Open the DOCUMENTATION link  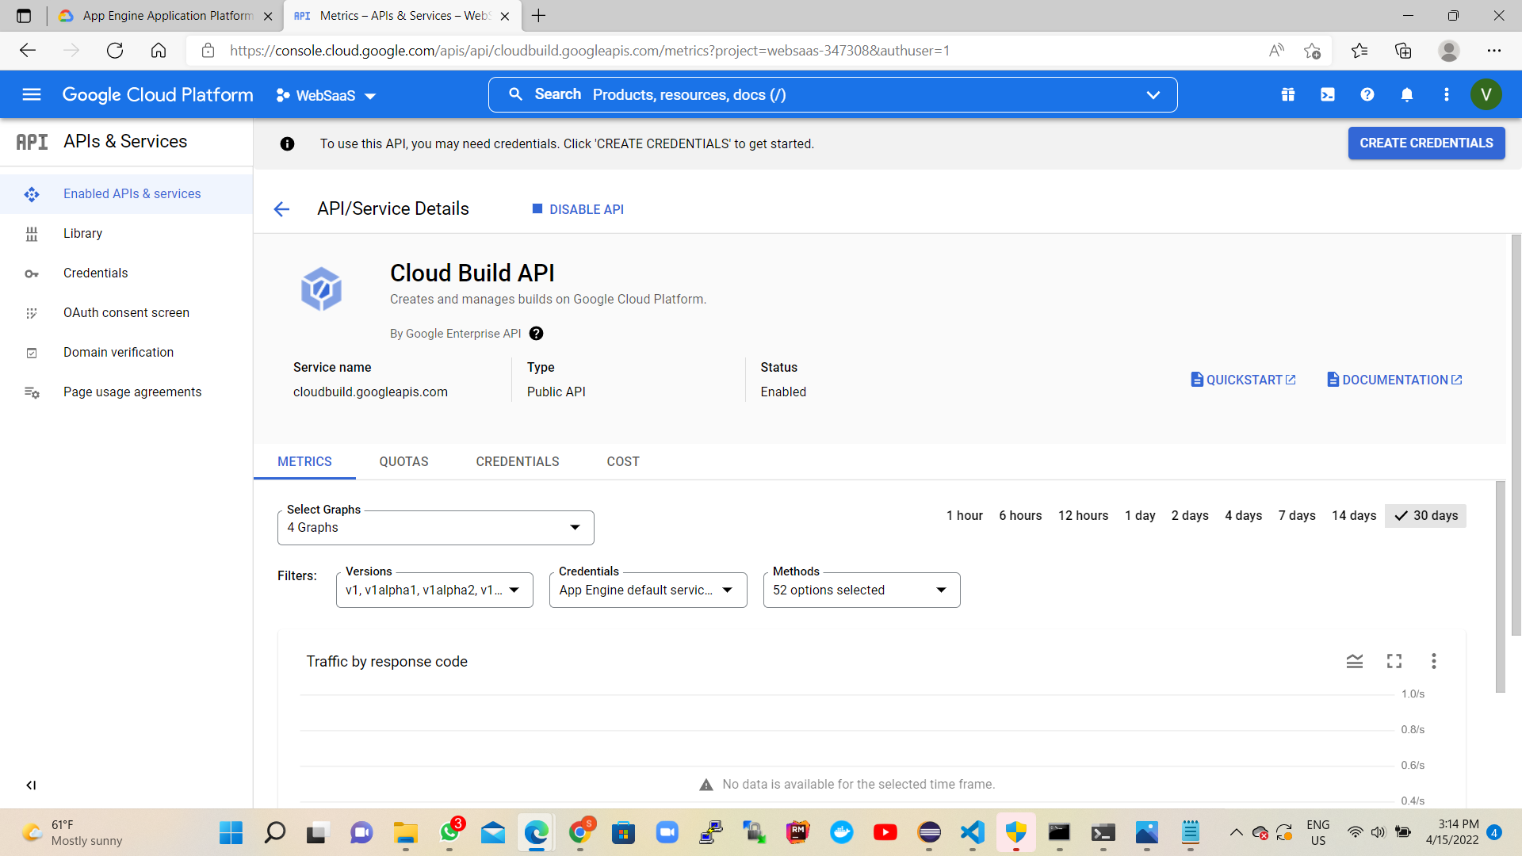(x=1394, y=380)
